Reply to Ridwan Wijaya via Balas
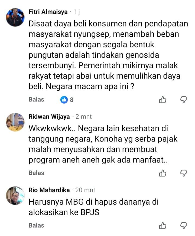Image resolution: width=195 pixels, height=236 pixels. tap(36, 173)
